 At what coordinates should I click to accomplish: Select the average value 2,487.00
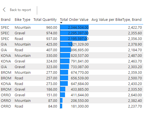pos(135,56)
